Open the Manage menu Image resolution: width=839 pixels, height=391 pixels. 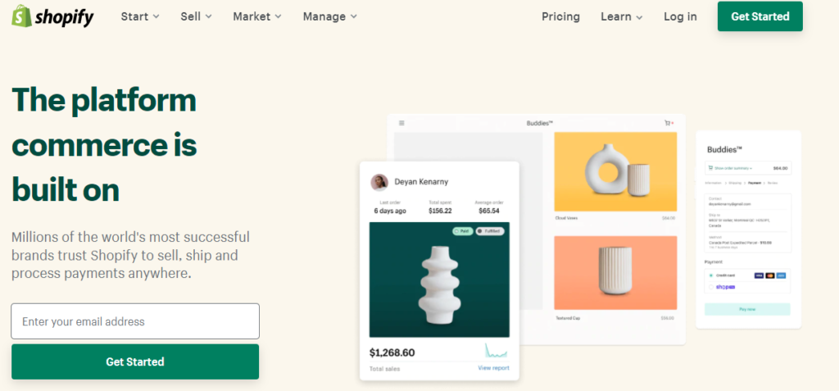(x=330, y=16)
